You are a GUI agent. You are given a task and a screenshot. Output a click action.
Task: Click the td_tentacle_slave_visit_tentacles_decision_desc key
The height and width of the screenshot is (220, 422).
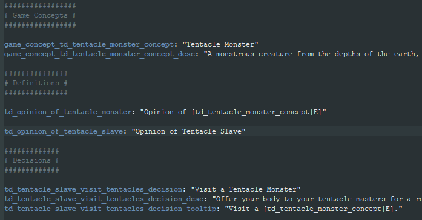tap(104, 199)
